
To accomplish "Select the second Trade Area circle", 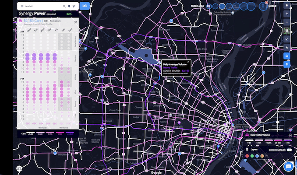I will click(215, 6).
